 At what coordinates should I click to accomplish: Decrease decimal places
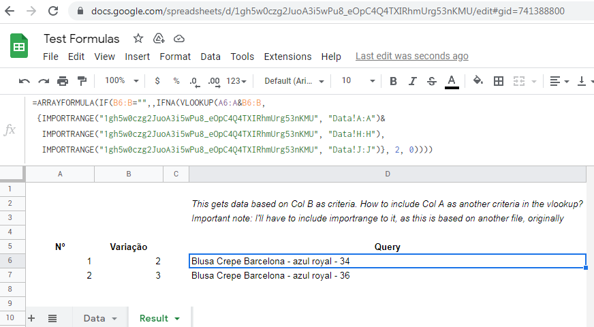[x=195, y=82]
